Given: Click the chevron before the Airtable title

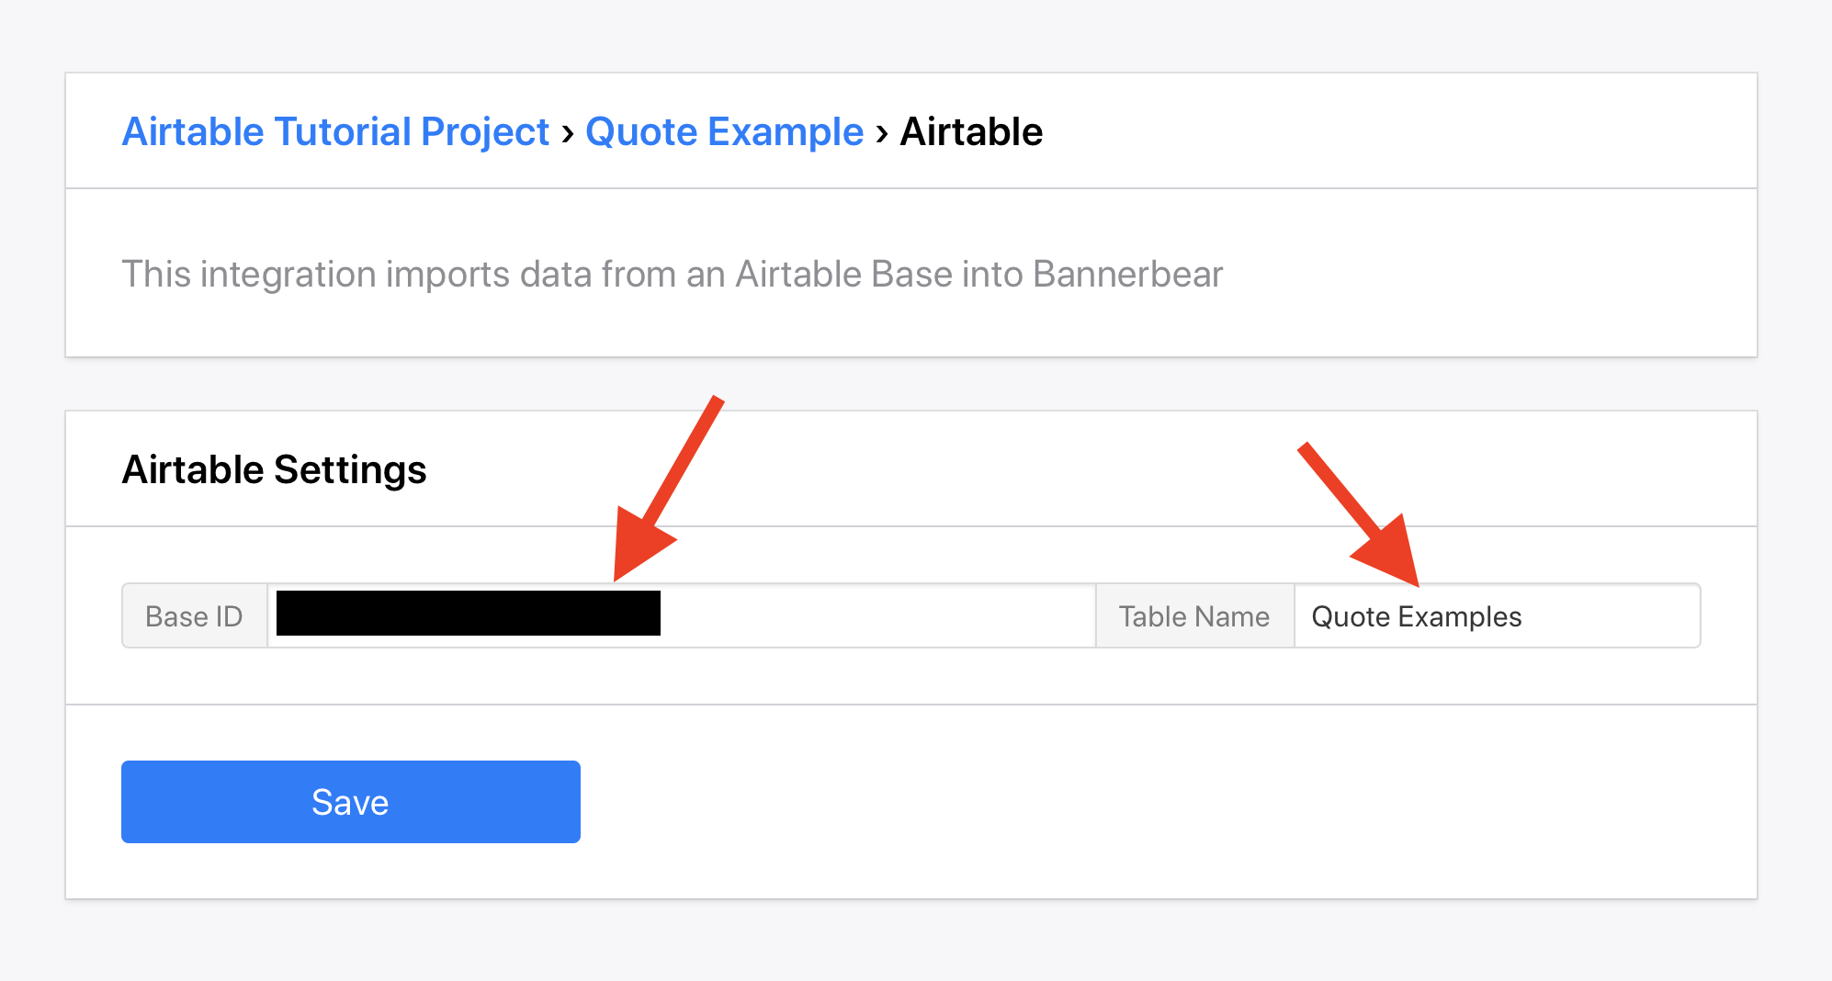Looking at the screenshot, I should pyautogui.click(x=882, y=134).
